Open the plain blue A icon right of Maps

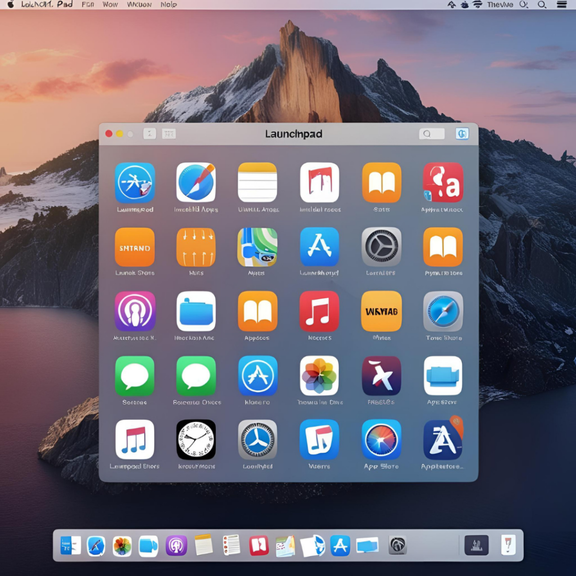pos(319,247)
